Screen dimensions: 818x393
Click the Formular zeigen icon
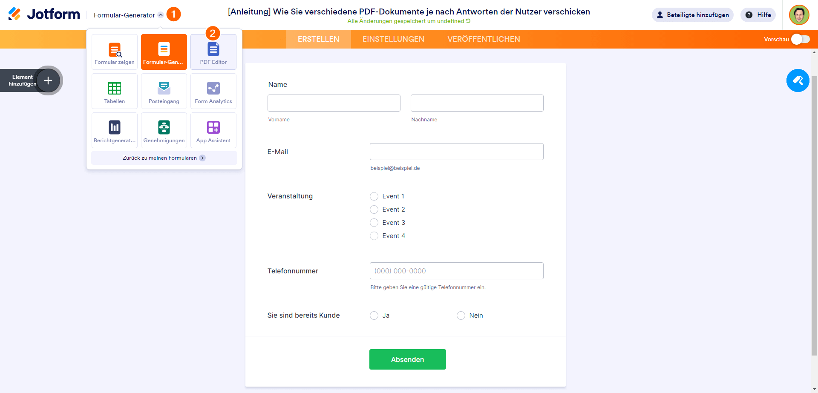pyautogui.click(x=114, y=52)
